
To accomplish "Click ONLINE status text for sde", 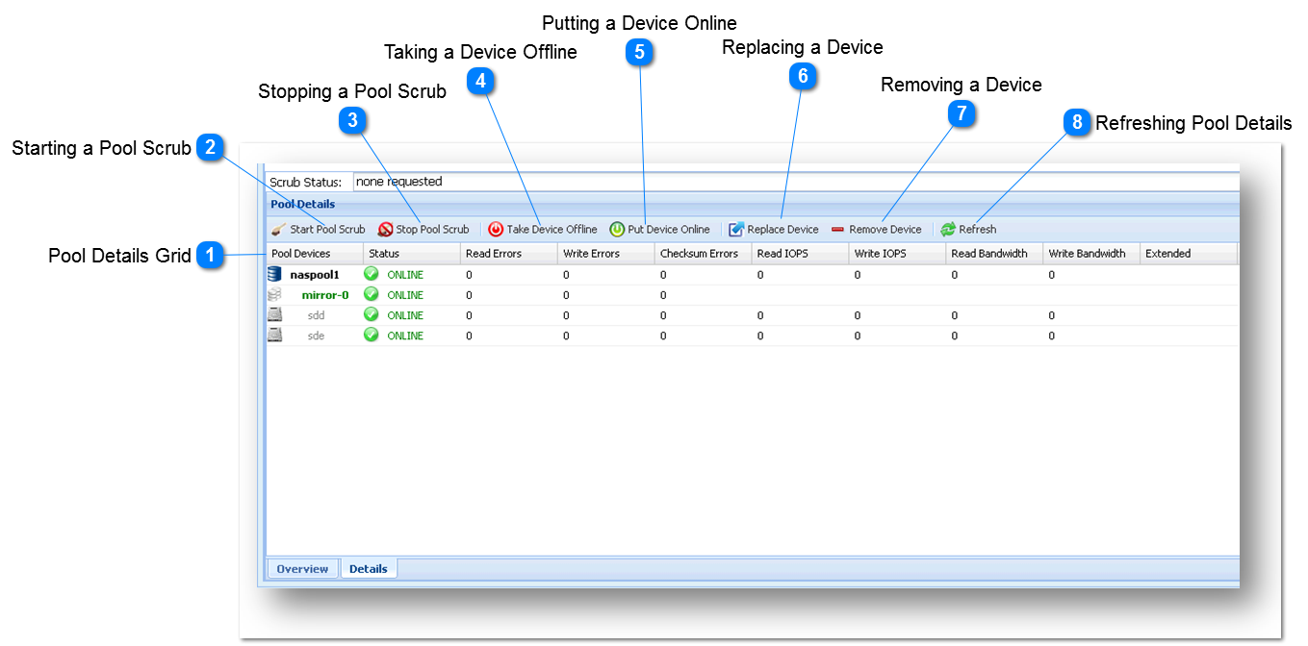I will pyautogui.click(x=405, y=335).
